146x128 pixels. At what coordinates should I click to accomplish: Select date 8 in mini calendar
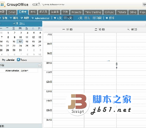tap(8, 37)
